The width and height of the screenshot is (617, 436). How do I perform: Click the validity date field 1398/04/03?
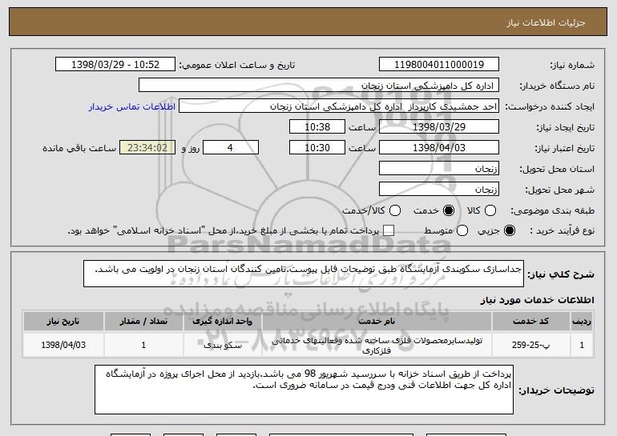pyautogui.click(x=439, y=148)
